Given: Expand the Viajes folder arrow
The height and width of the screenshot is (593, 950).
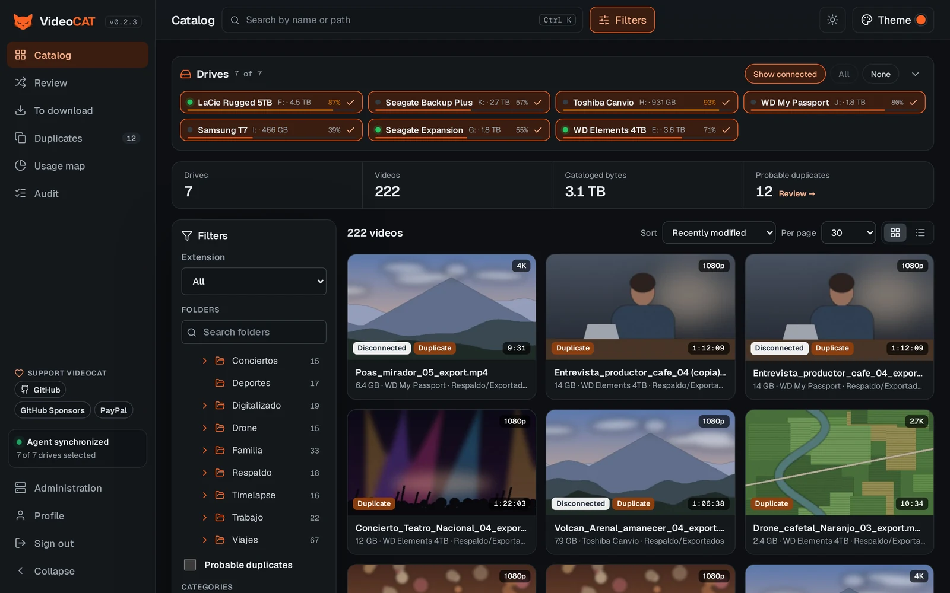Looking at the screenshot, I should point(205,540).
